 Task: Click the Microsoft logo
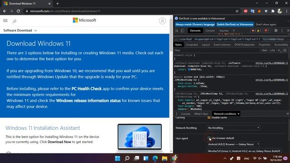pos(84,20)
